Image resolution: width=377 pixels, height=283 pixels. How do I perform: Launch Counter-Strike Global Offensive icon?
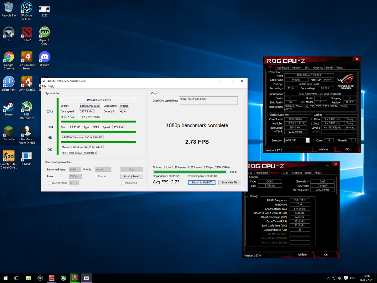coord(9,160)
